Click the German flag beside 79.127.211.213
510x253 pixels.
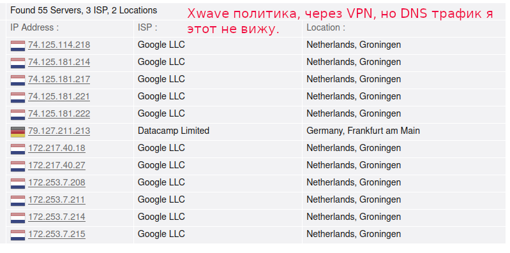[18, 132]
